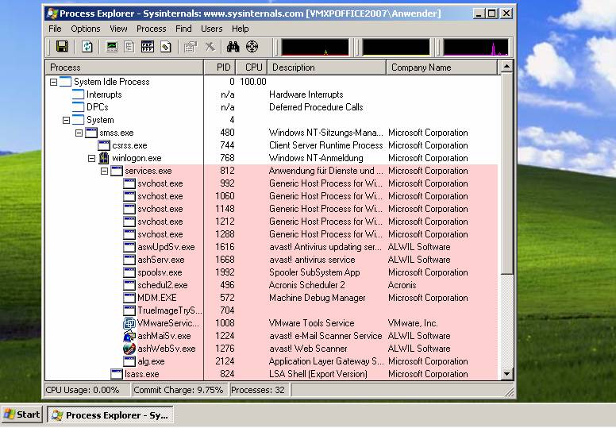Click the 'Commit Charge: 9.75%' status entry
This screenshot has height=428, width=616.
179,390
